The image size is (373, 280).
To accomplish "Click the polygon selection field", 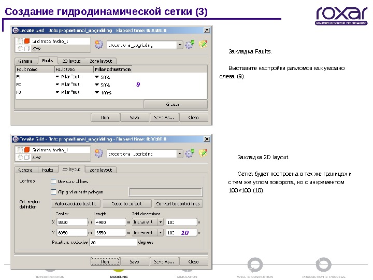I will (166, 192).
